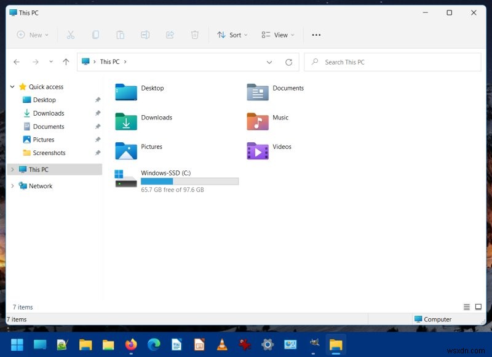Open the View dropdown
The width and height of the screenshot is (492, 357).
pos(277,35)
